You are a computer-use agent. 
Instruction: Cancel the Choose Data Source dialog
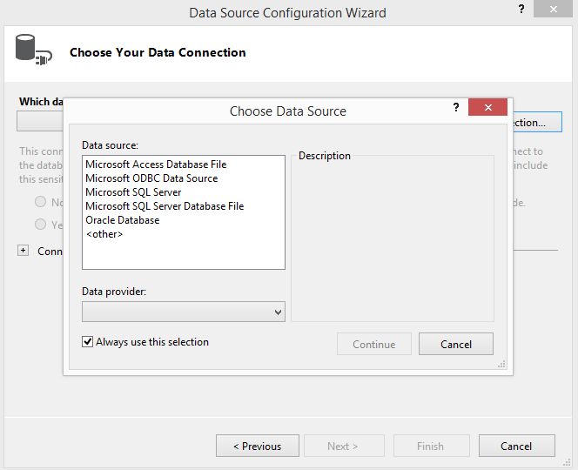point(455,344)
